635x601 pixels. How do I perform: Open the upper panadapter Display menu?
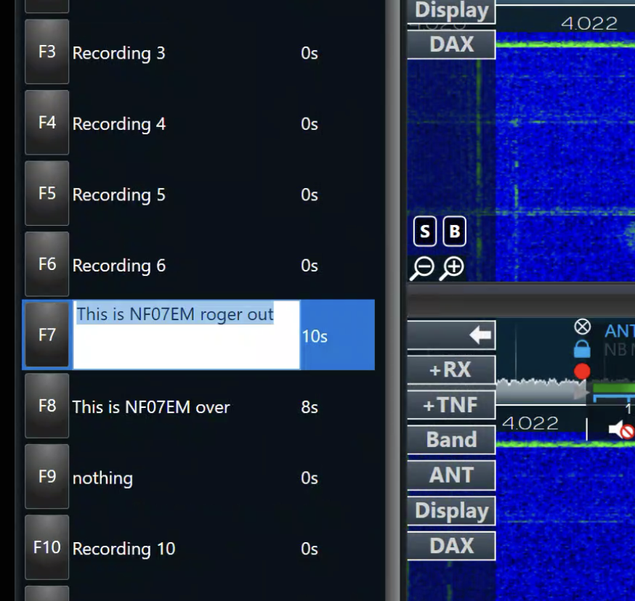[x=451, y=11]
